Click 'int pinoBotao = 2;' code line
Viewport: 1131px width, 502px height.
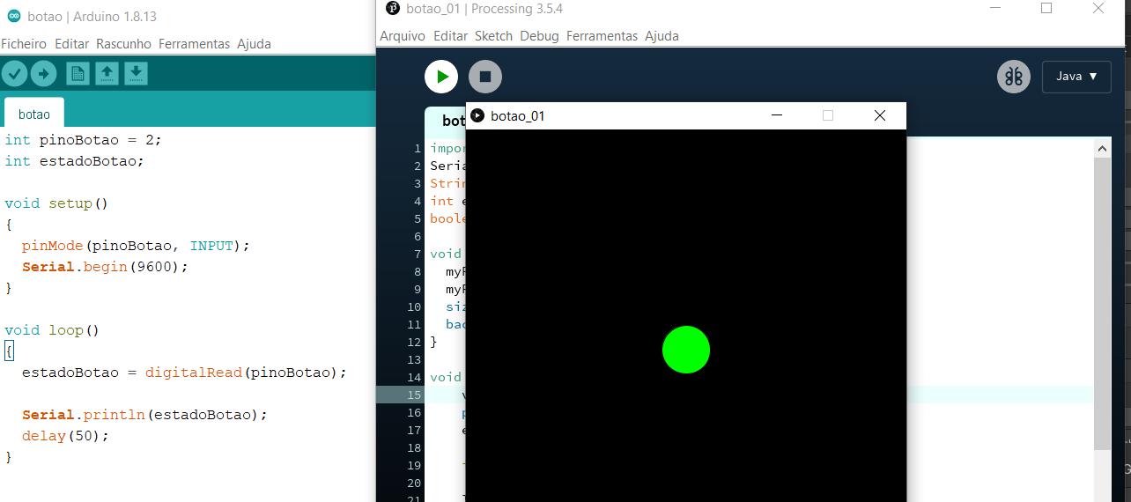[x=83, y=139]
